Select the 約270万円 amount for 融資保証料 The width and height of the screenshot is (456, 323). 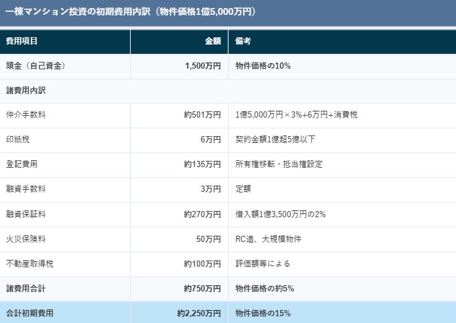tap(202, 214)
